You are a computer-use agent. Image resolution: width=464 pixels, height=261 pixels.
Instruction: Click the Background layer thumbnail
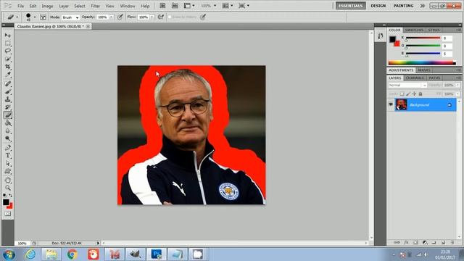pos(401,104)
